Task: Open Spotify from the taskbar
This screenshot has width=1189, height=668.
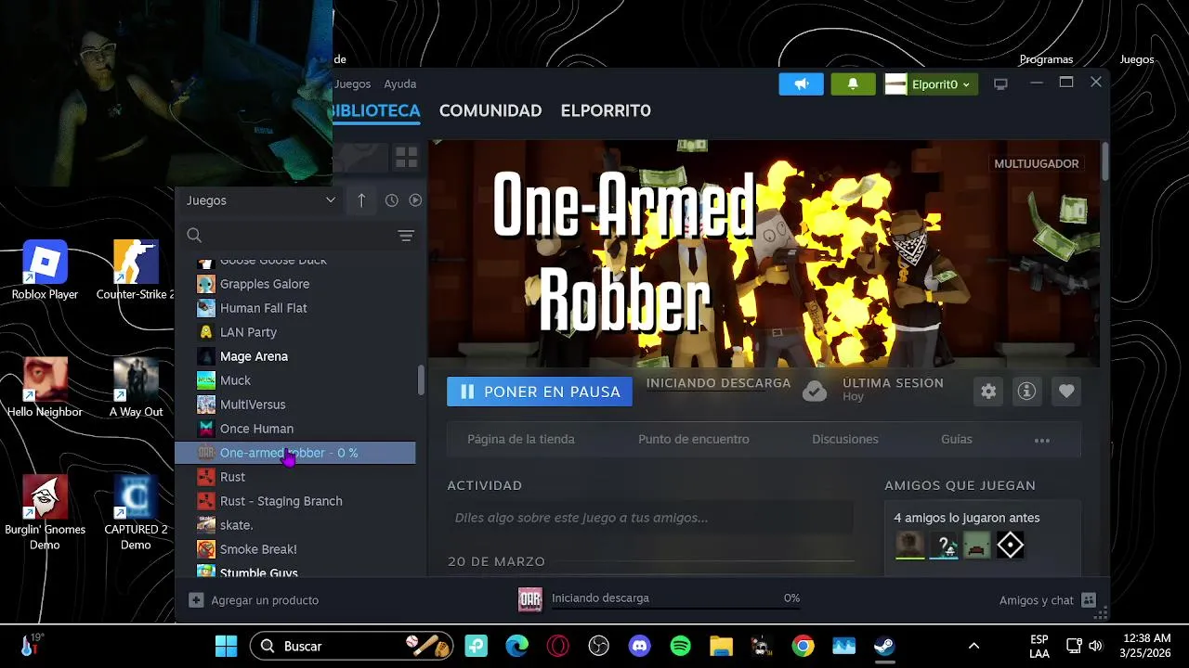Action: 680,646
